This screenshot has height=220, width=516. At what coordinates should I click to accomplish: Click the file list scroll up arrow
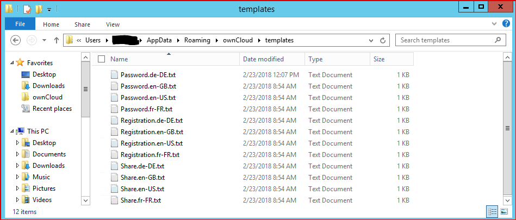[x=507, y=57]
